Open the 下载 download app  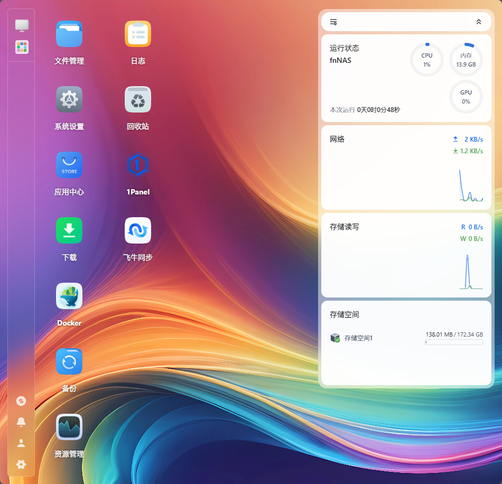[x=69, y=230]
